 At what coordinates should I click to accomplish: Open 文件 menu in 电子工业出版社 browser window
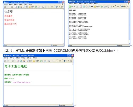(6, 58)
